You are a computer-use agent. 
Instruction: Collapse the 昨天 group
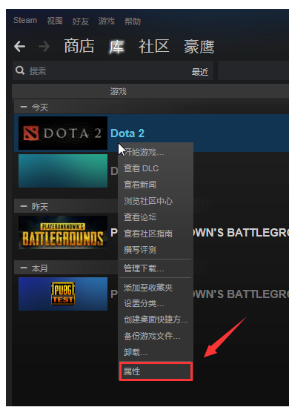pyautogui.click(x=24, y=206)
